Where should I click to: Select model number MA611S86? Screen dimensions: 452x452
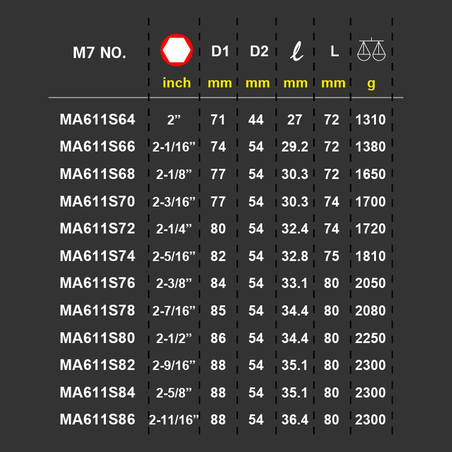pyautogui.click(x=98, y=419)
